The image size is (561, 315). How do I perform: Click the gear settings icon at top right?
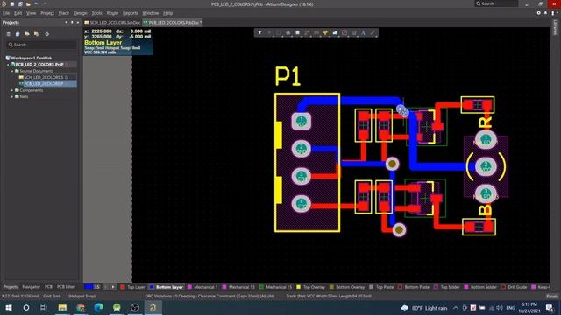[x=539, y=13]
